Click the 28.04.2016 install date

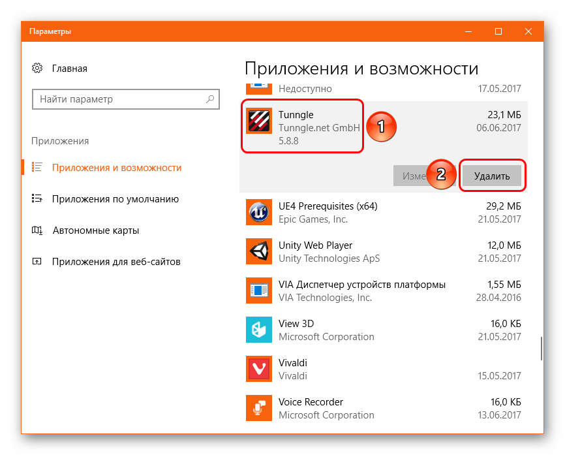click(498, 298)
